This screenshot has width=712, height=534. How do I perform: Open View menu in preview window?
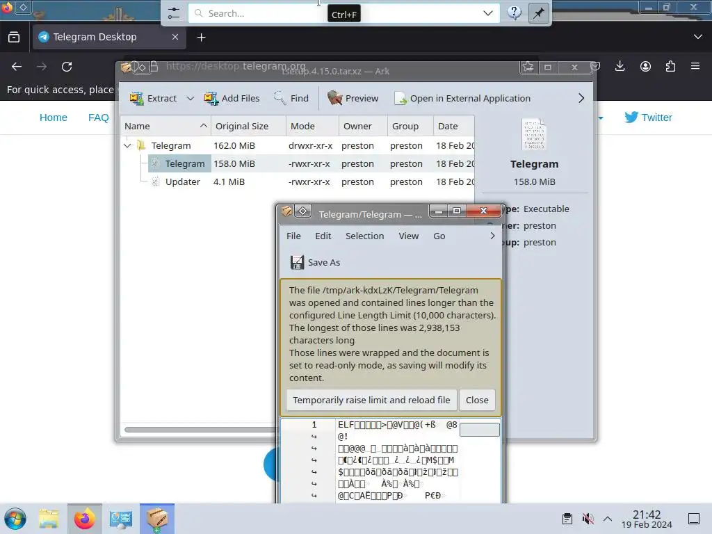409,236
